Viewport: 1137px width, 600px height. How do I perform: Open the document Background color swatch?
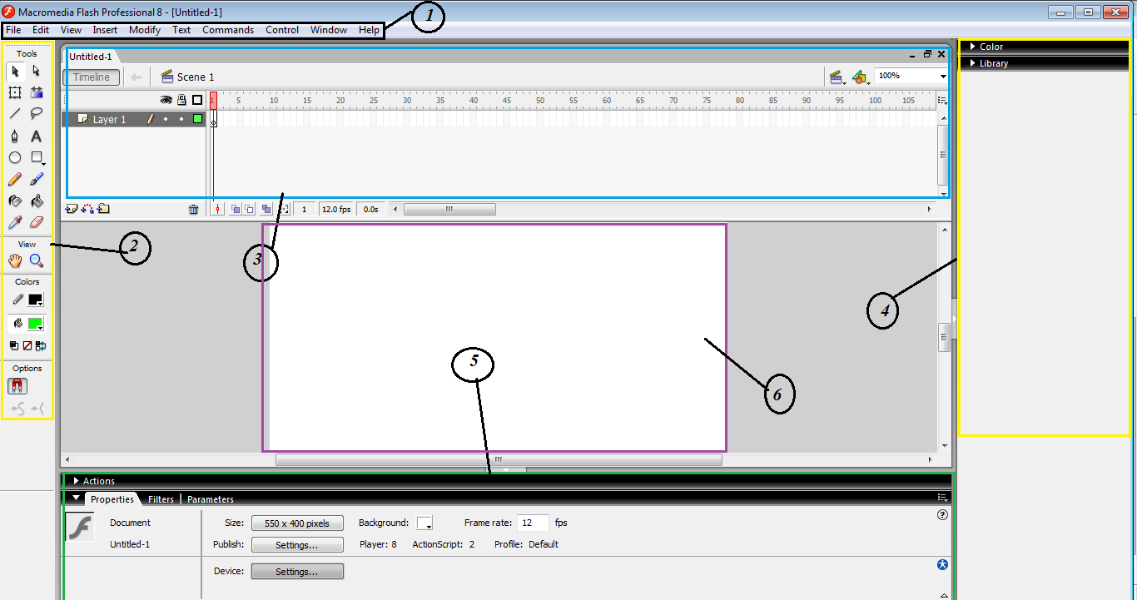[425, 523]
